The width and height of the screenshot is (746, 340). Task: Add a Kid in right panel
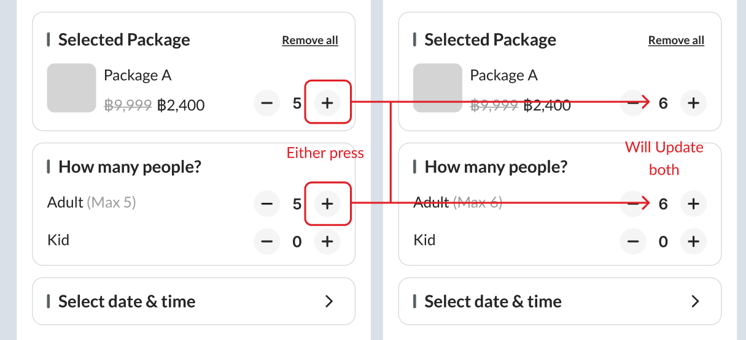pos(693,241)
